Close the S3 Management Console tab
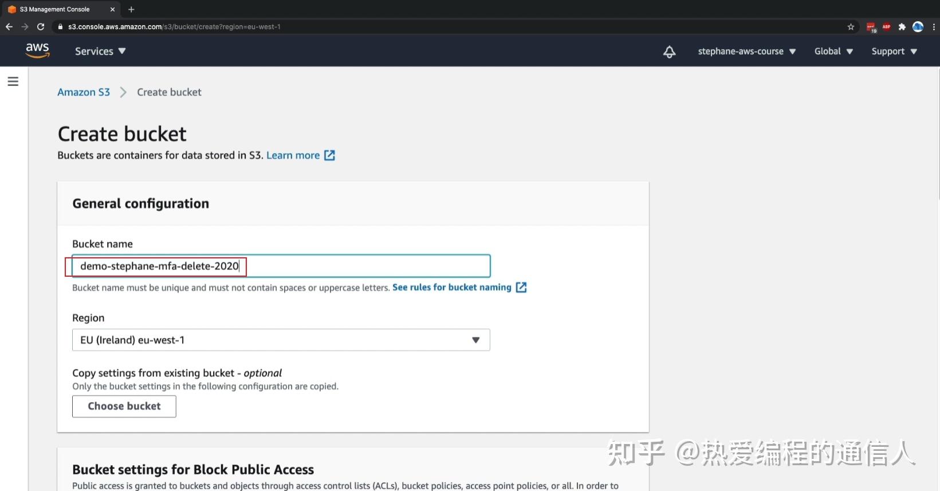 (x=112, y=9)
